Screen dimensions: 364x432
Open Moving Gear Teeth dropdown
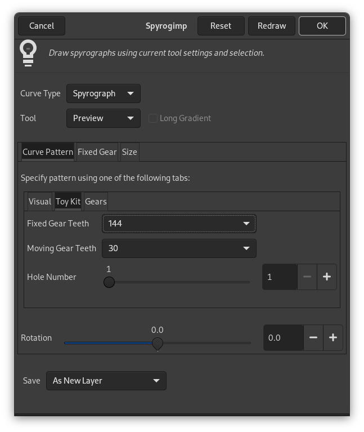click(x=179, y=248)
